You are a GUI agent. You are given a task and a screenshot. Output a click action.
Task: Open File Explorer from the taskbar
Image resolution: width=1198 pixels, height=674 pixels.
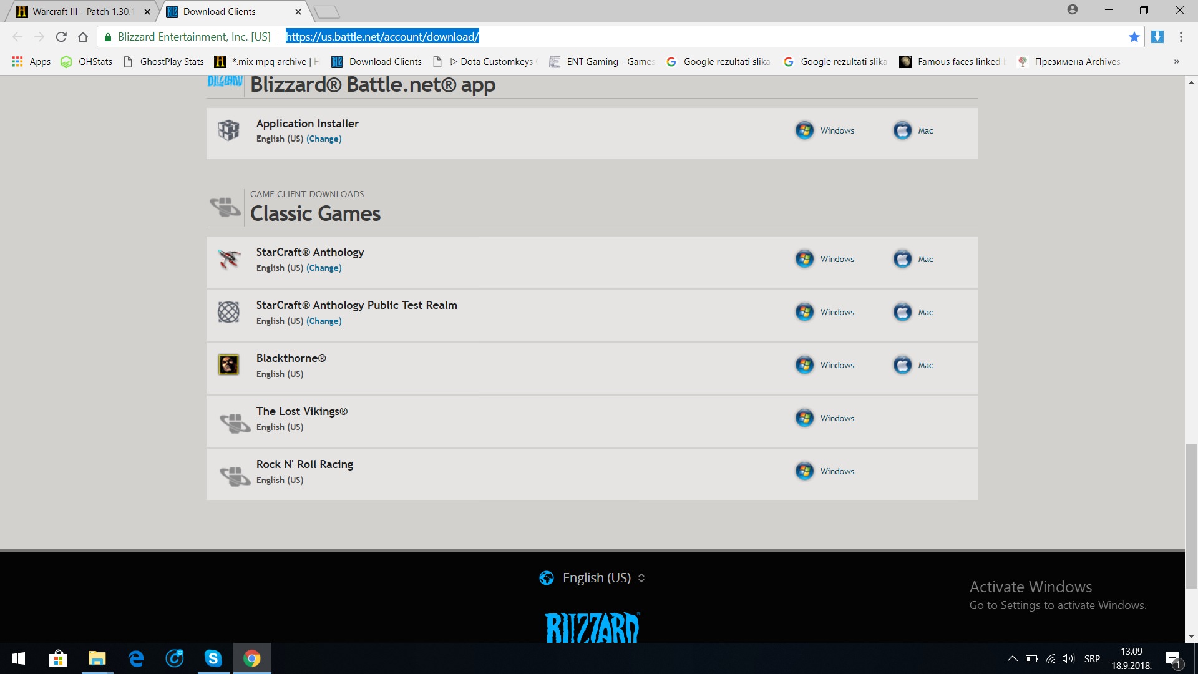pos(97,658)
